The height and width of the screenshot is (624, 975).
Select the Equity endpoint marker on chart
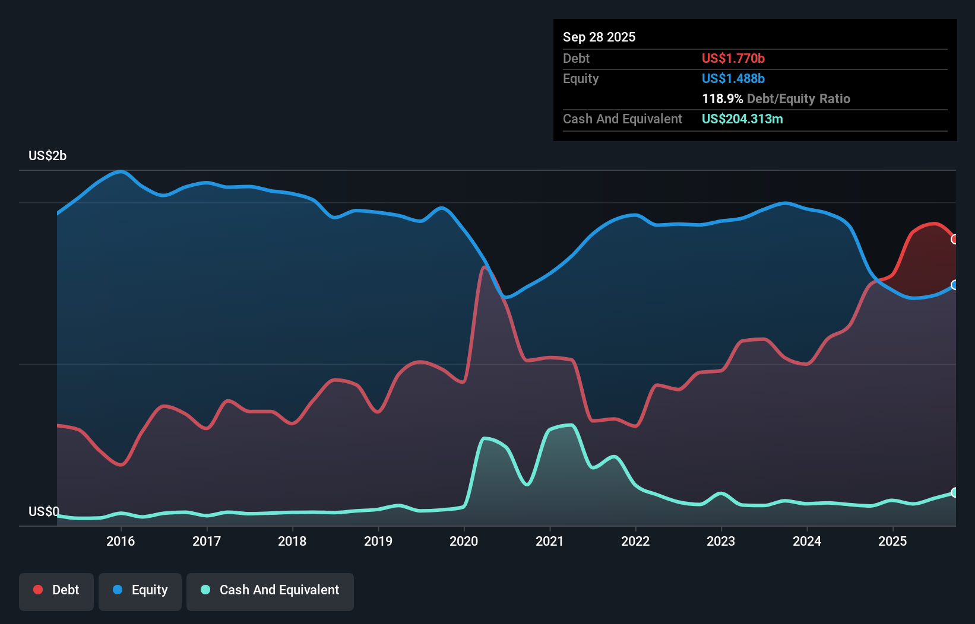point(955,285)
